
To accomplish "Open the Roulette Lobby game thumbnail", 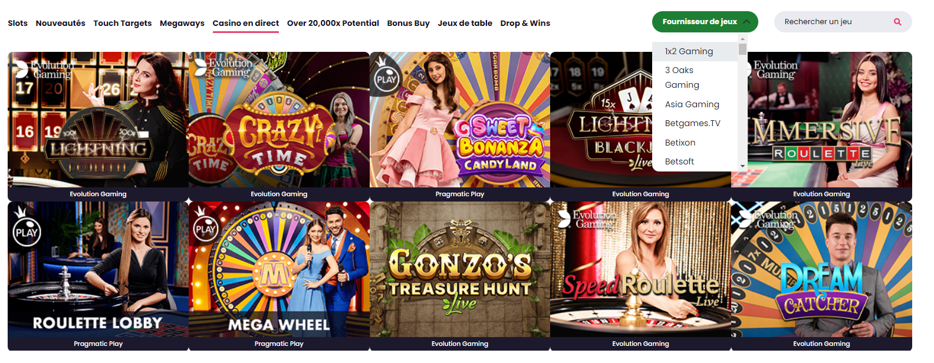I will pos(98,269).
